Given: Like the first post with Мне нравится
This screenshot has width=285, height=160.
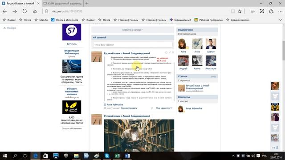Looking at the screenshot, I should click(x=164, y=108).
